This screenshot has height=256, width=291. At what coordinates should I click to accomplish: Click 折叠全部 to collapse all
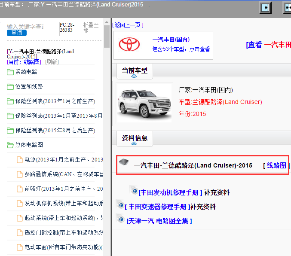[x=91, y=27]
